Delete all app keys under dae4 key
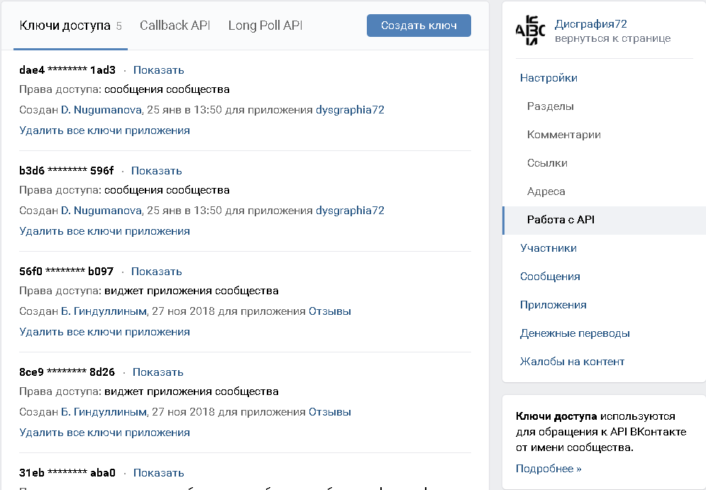Viewport: 706px width, 490px height. 104,130
